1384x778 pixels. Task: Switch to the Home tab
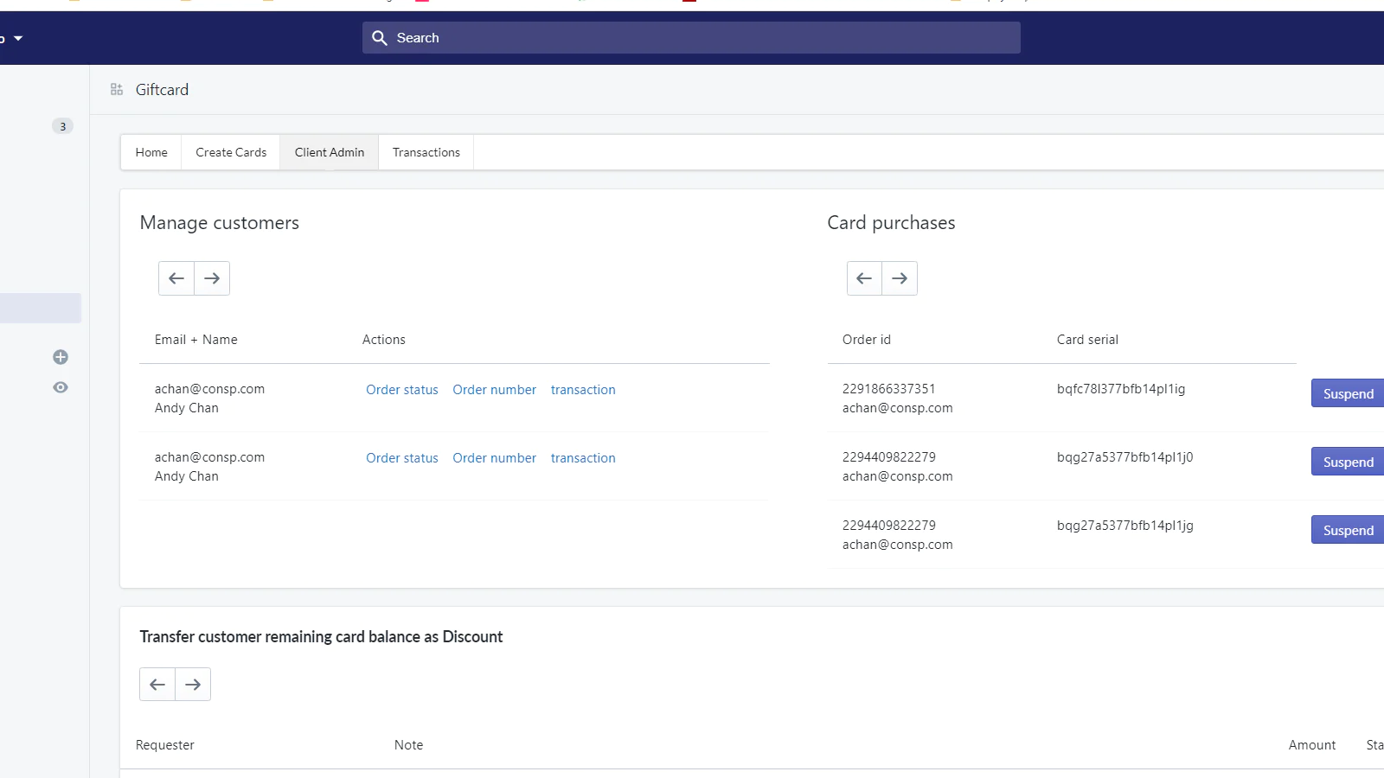(x=151, y=152)
